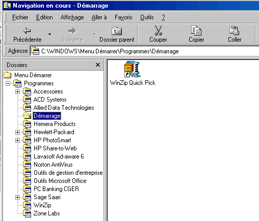Click the Couper scissors icon
259x221 pixels.
click(x=158, y=30)
